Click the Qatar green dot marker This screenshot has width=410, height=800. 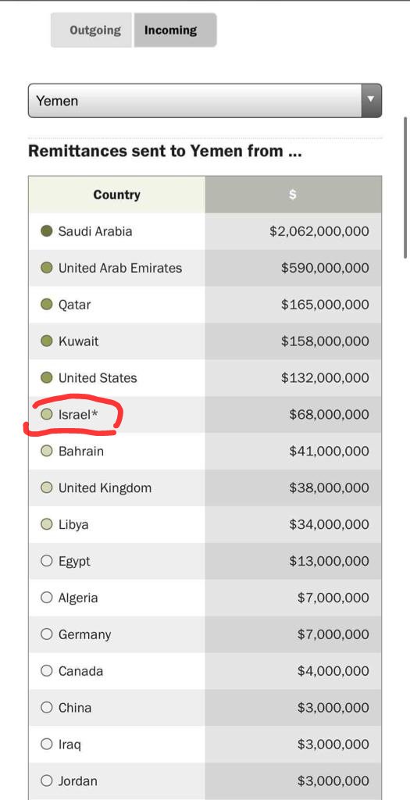pos(46,305)
